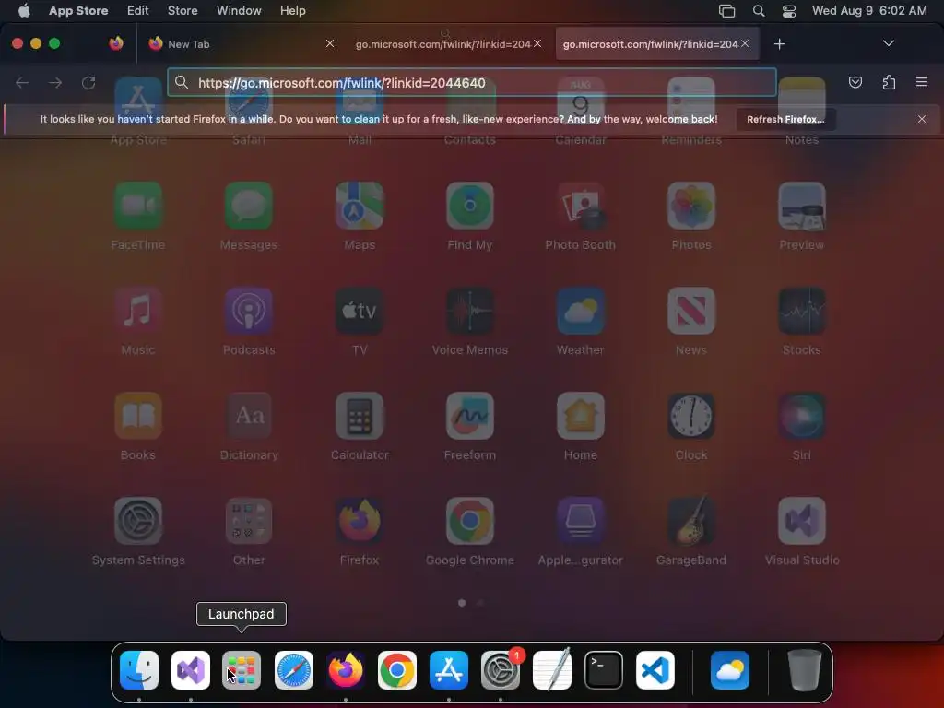Open Safari from the Dock
Screen dimensions: 944x708
294,670
